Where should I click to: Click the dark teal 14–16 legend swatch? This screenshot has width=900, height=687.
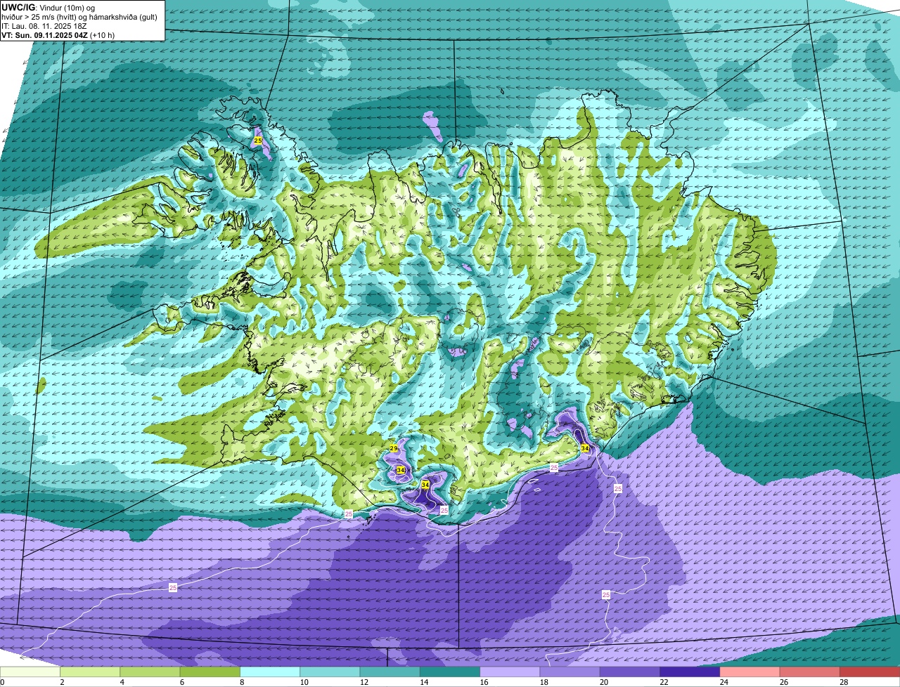point(450,672)
